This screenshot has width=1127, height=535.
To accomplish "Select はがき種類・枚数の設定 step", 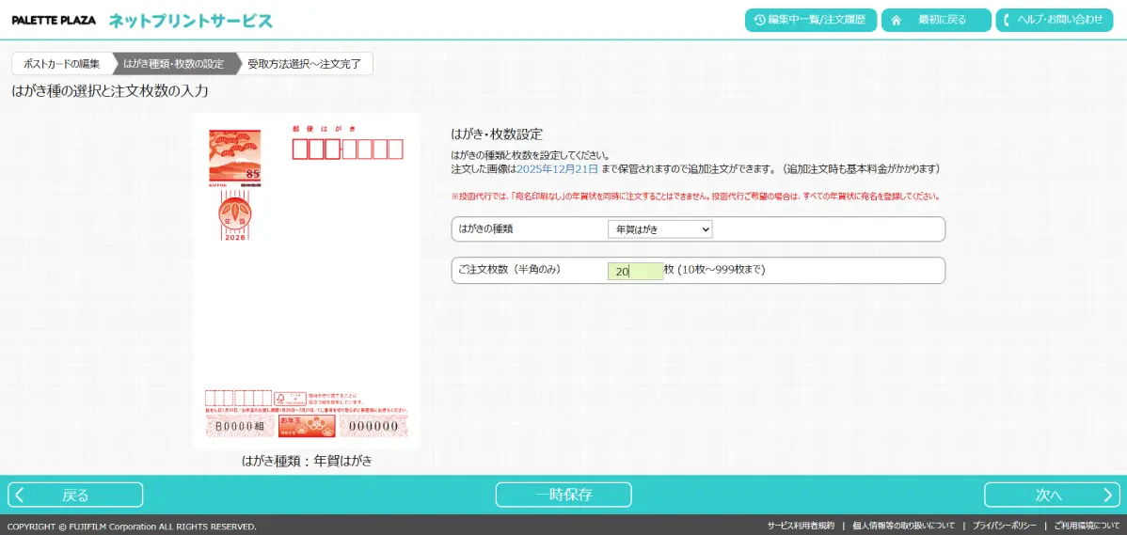I will [x=174, y=64].
